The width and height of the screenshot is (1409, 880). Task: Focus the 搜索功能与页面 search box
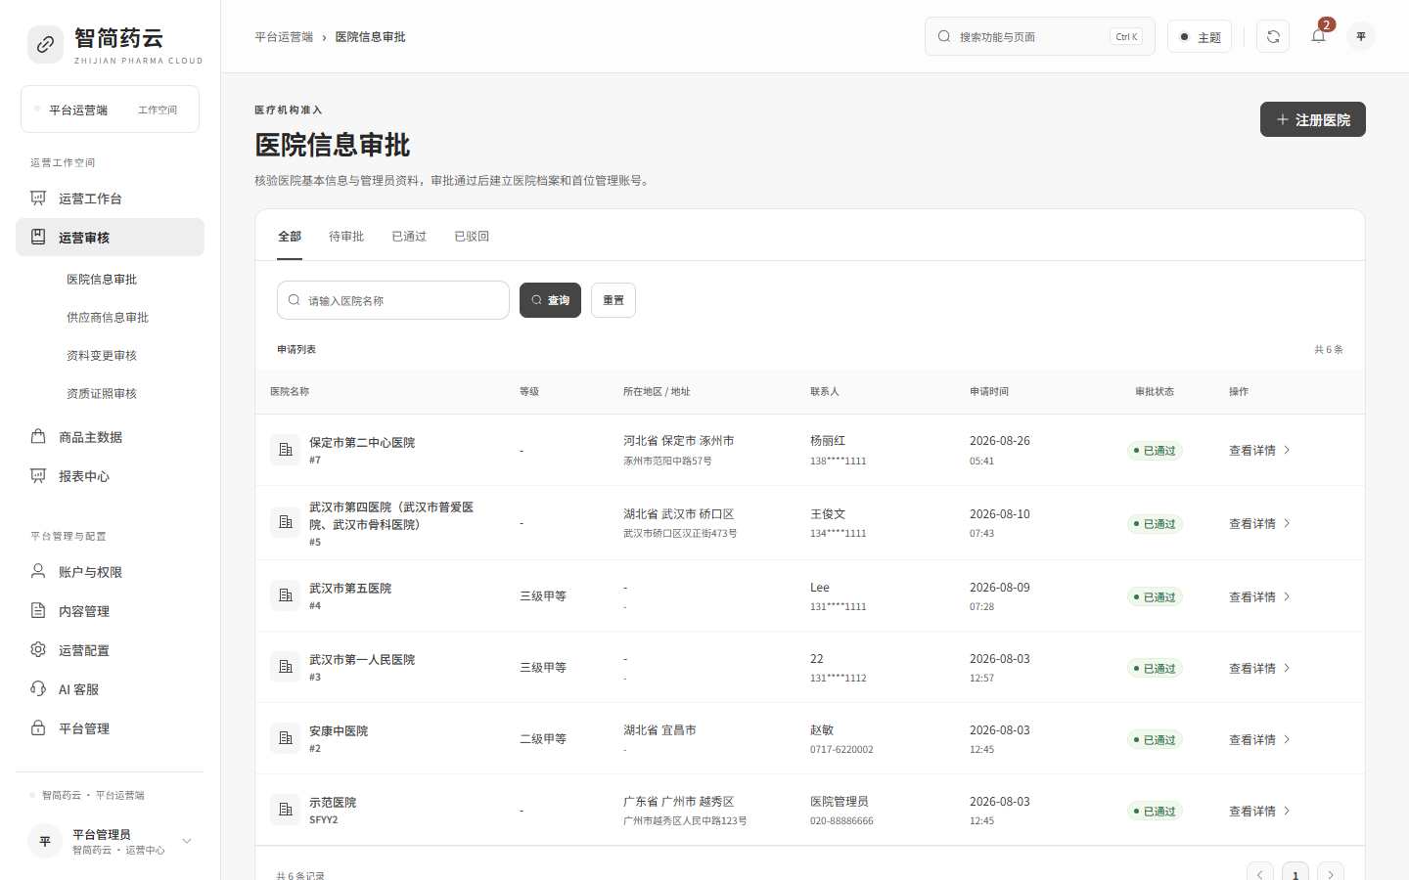[1039, 36]
